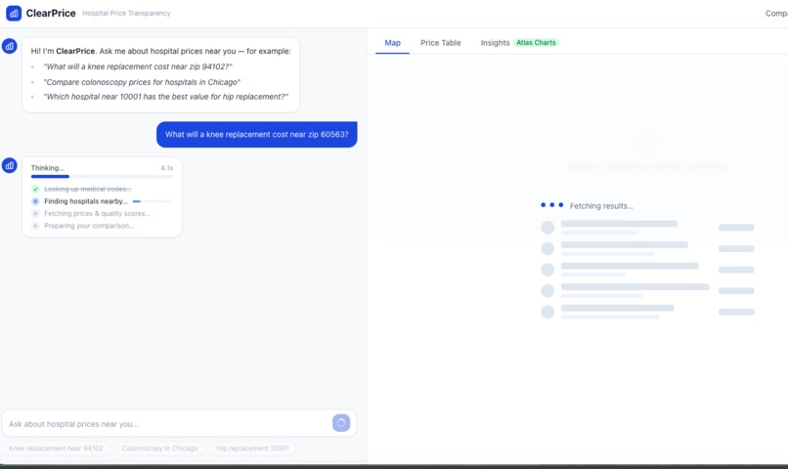Image resolution: width=788 pixels, height=469 pixels.
Task: Click the first skeleton result row placeholder
Action: pyautogui.click(x=647, y=228)
